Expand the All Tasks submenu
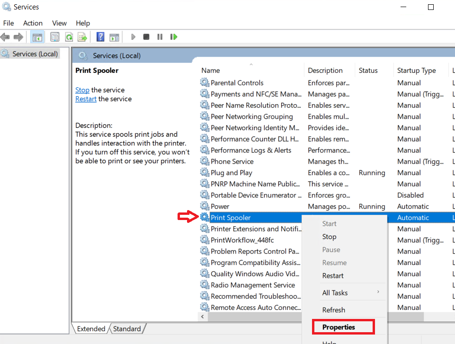The image size is (455, 344). click(x=345, y=293)
